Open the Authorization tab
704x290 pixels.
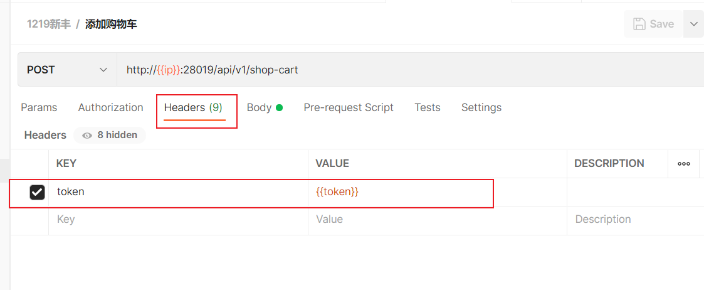click(x=110, y=107)
